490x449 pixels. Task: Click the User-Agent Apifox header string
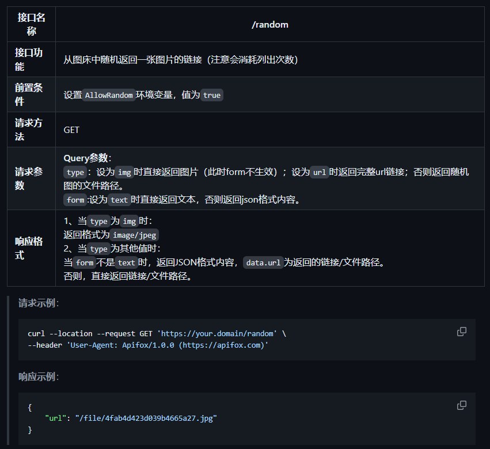coord(168,345)
